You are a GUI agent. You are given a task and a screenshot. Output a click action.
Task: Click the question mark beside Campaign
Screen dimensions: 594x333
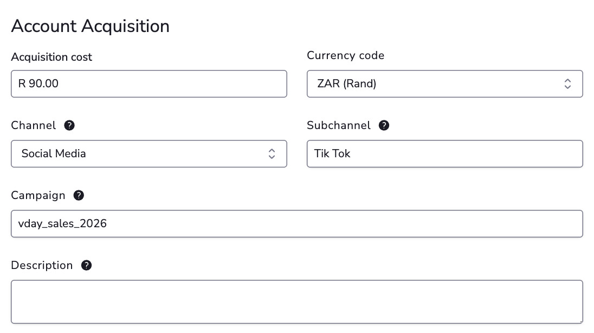tap(79, 195)
